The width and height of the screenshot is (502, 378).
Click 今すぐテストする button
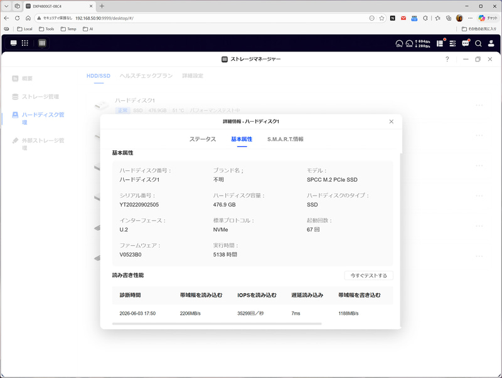tap(369, 275)
